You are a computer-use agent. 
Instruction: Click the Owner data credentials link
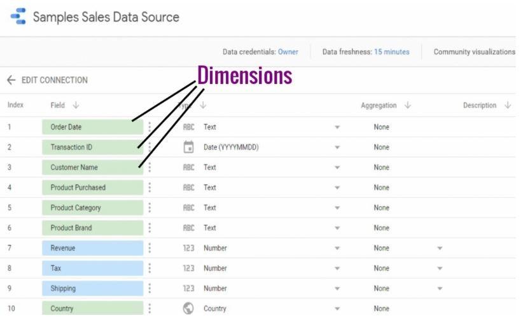pyautogui.click(x=288, y=52)
